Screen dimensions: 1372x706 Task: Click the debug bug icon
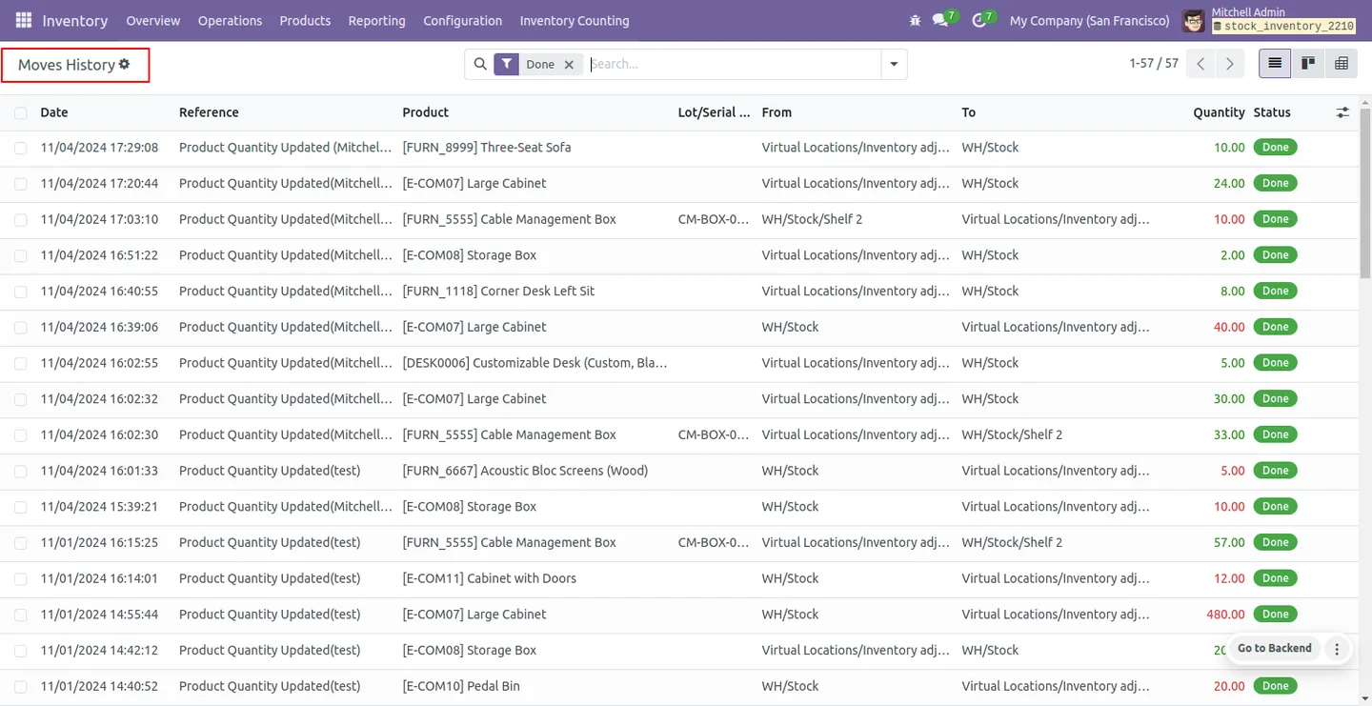point(916,20)
